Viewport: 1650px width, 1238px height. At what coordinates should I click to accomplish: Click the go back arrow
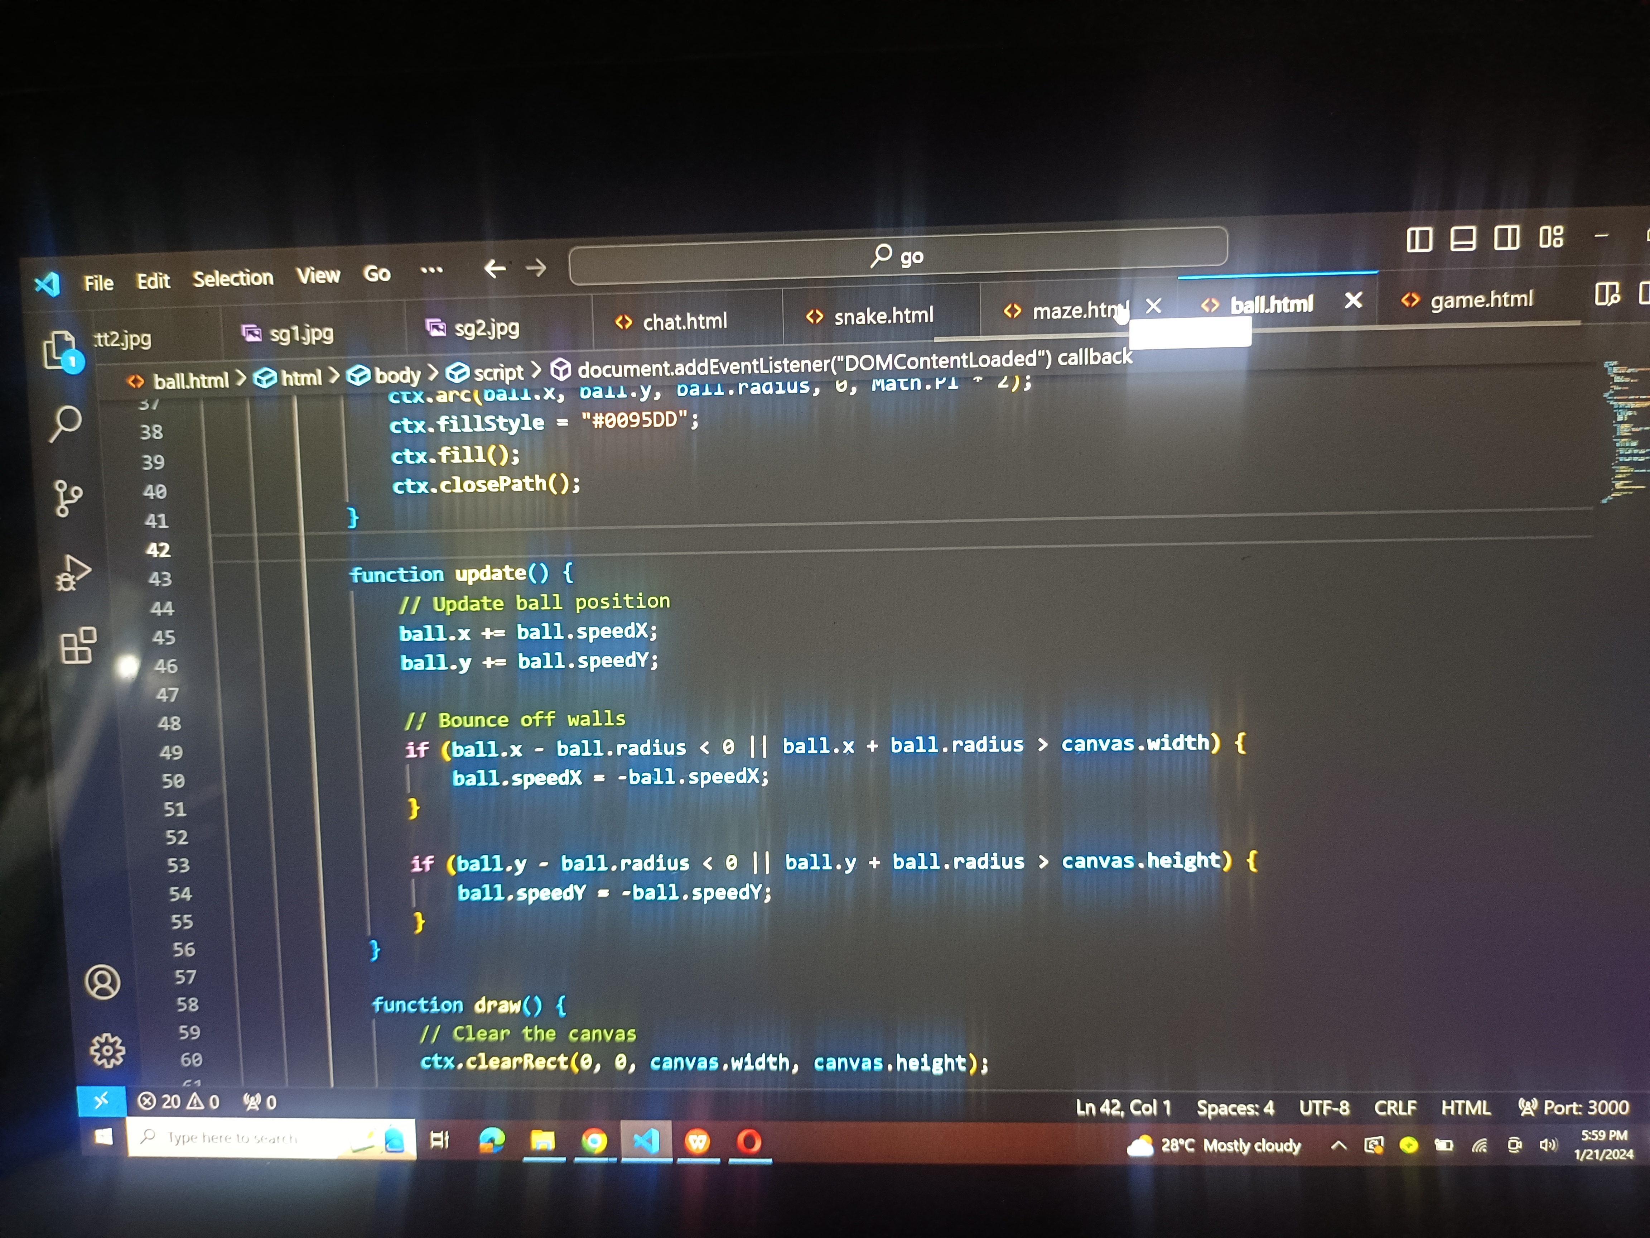pos(494,269)
